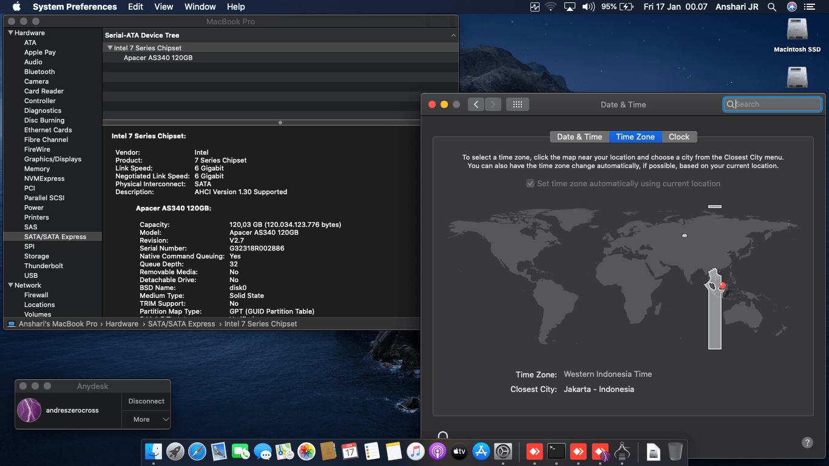Open the Window menu in menu bar

coord(200,7)
